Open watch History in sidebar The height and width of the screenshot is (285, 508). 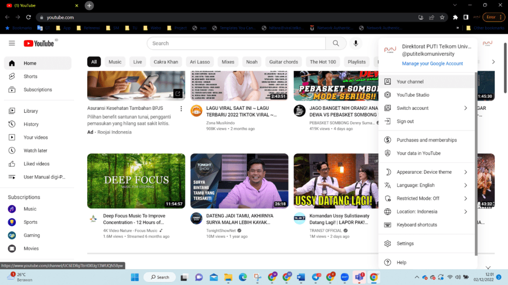coord(38,124)
